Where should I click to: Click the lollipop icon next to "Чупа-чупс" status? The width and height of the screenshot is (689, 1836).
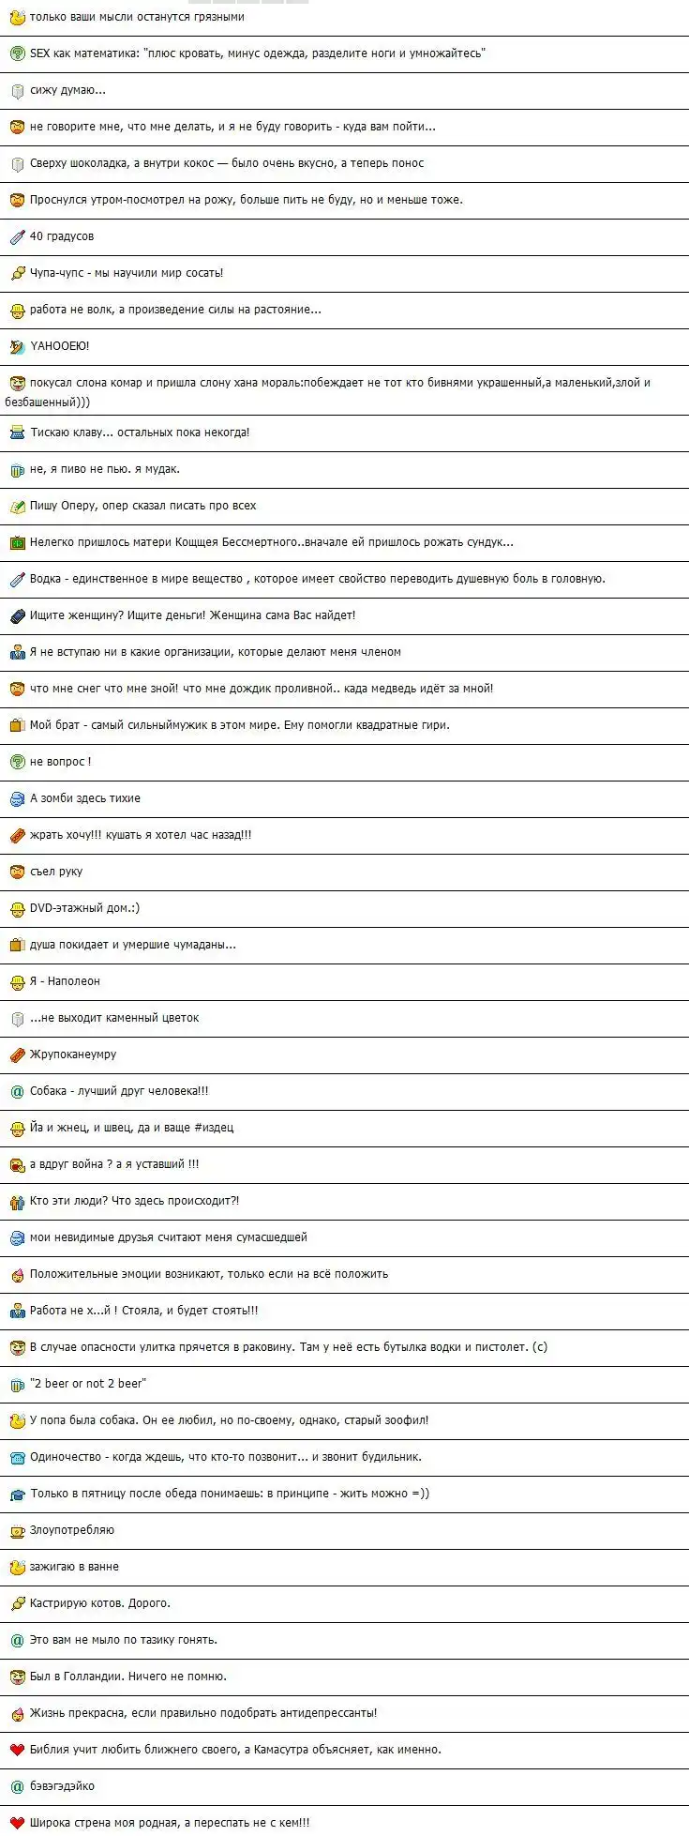[x=17, y=273]
